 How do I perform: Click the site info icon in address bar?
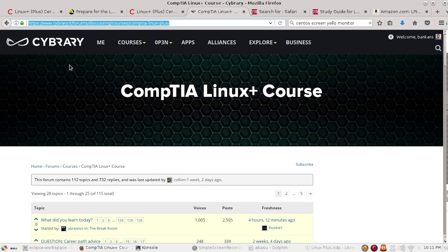coord(16,23)
